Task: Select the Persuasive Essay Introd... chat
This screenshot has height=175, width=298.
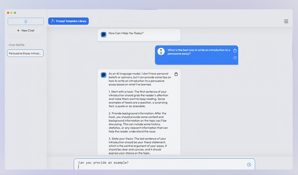Action: point(25,53)
